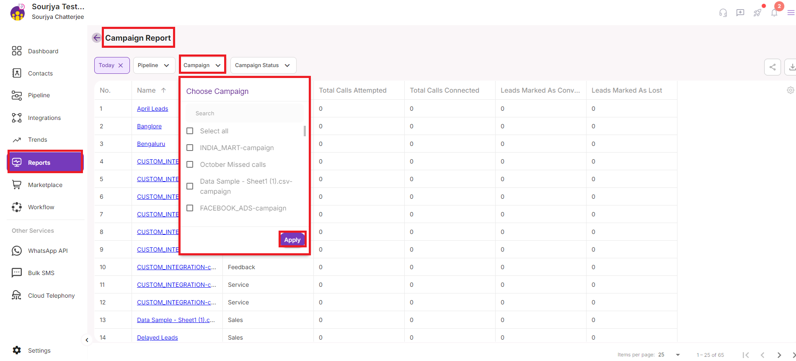Check the Select all checkbox
The width and height of the screenshot is (796, 361).
(190, 131)
